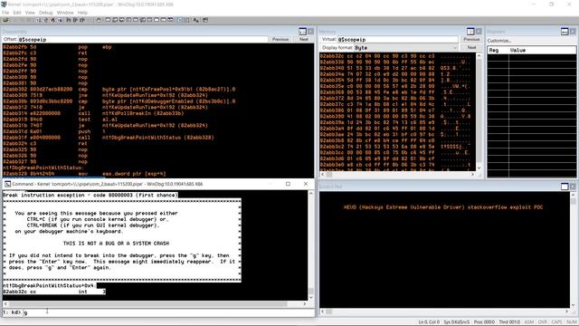Open the Window menu
Viewport: 579px width, 326px height.
(65, 13)
